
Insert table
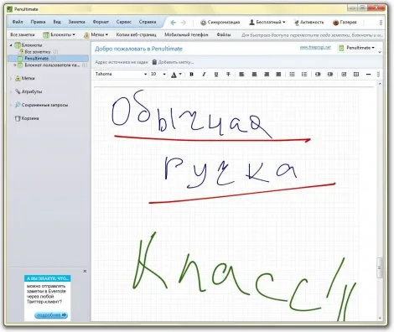[356, 75]
